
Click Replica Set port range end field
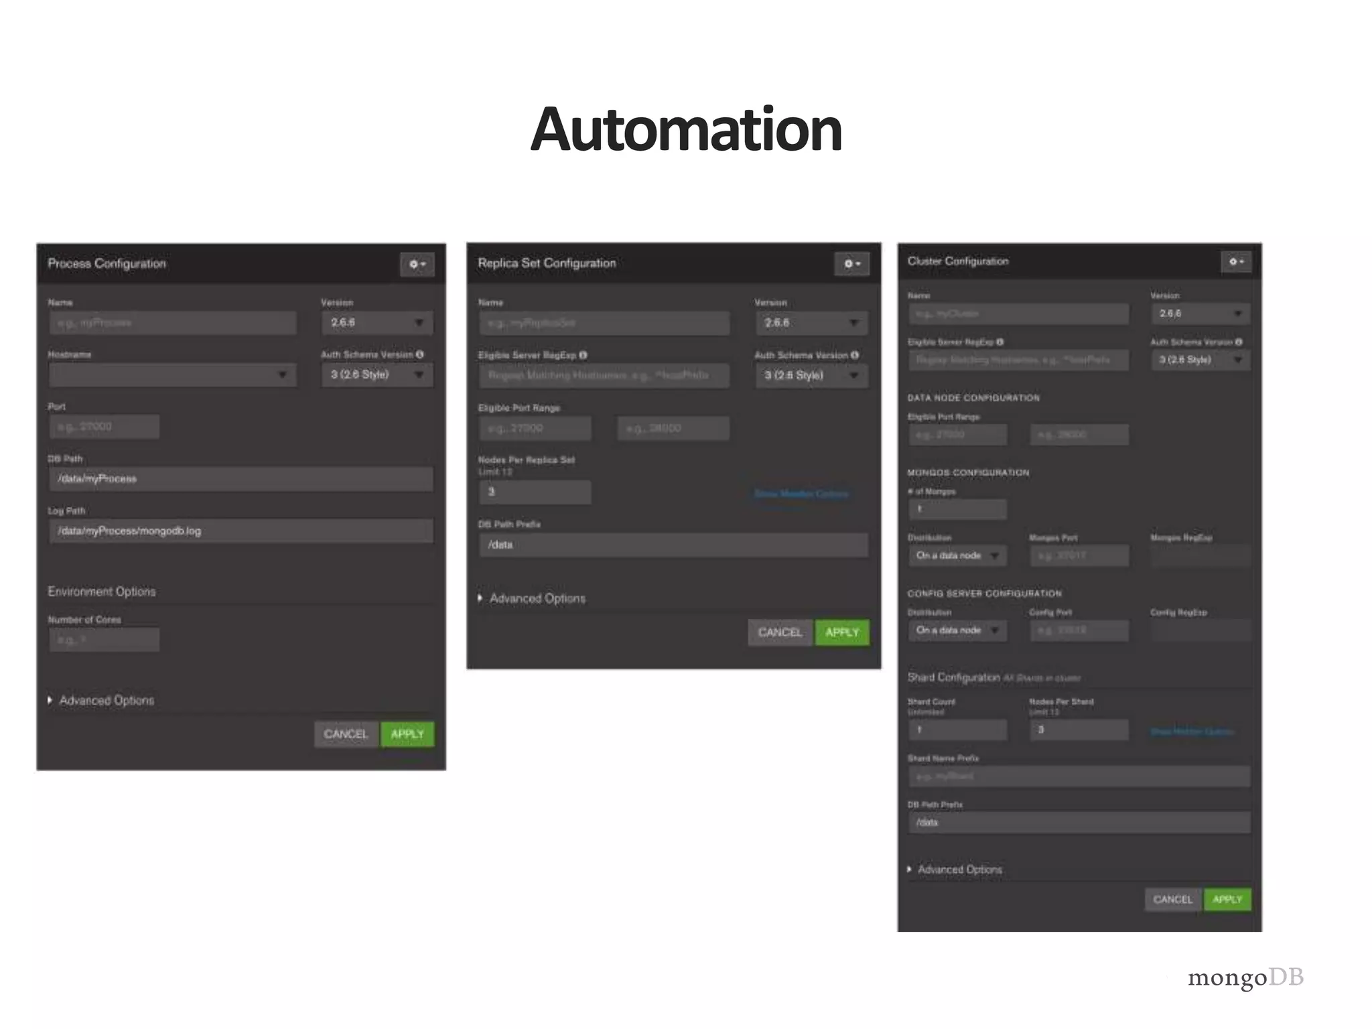point(673,428)
